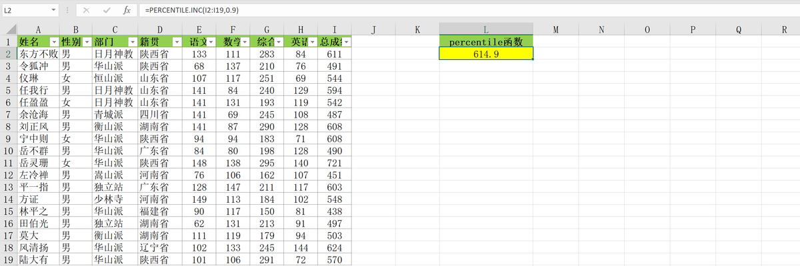Select column header P
This screenshot has height=266, width=800.
tap(693, 29)
